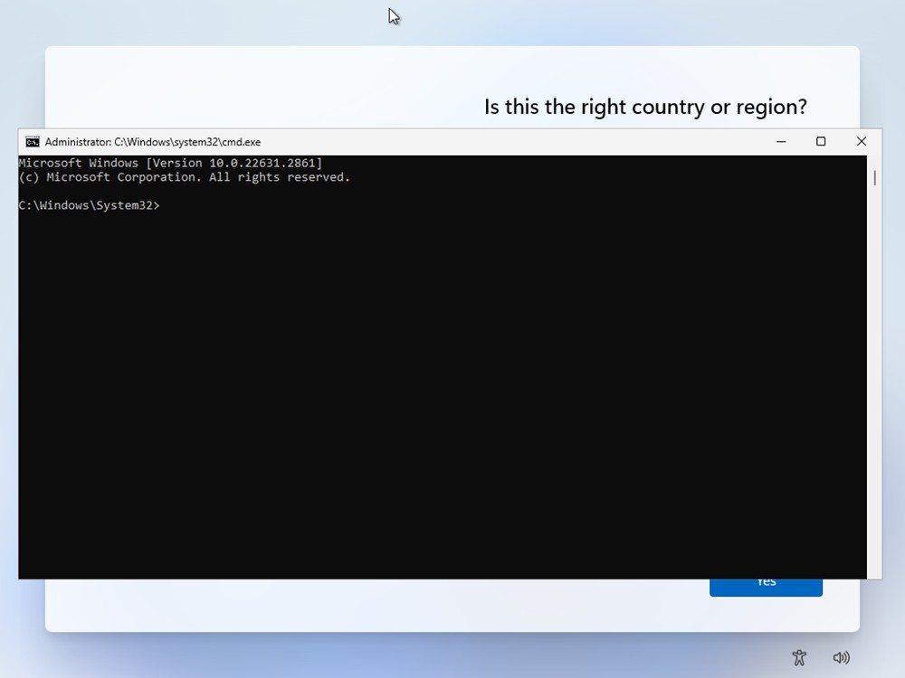The image size is (905, 678).
Task: Click the Microsoft Corporation copyright line
Action: coord(184,177)
